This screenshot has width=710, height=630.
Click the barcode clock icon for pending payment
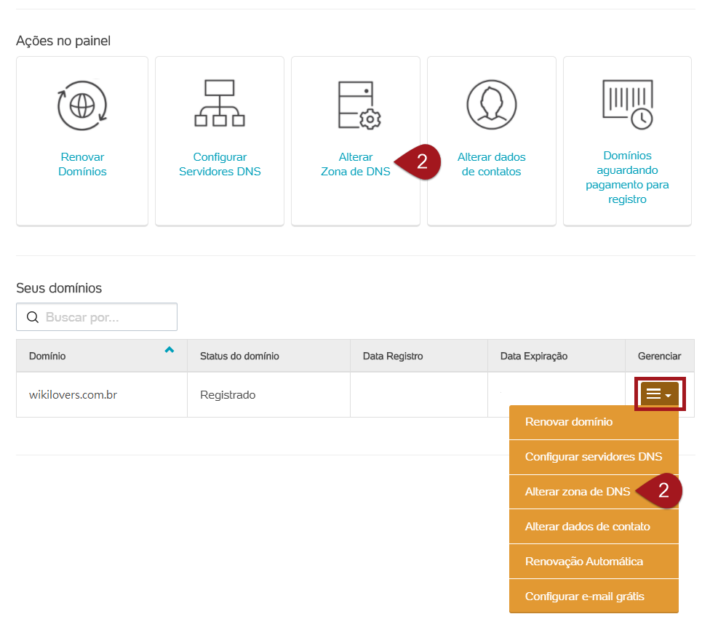click(x=627, y=104)
